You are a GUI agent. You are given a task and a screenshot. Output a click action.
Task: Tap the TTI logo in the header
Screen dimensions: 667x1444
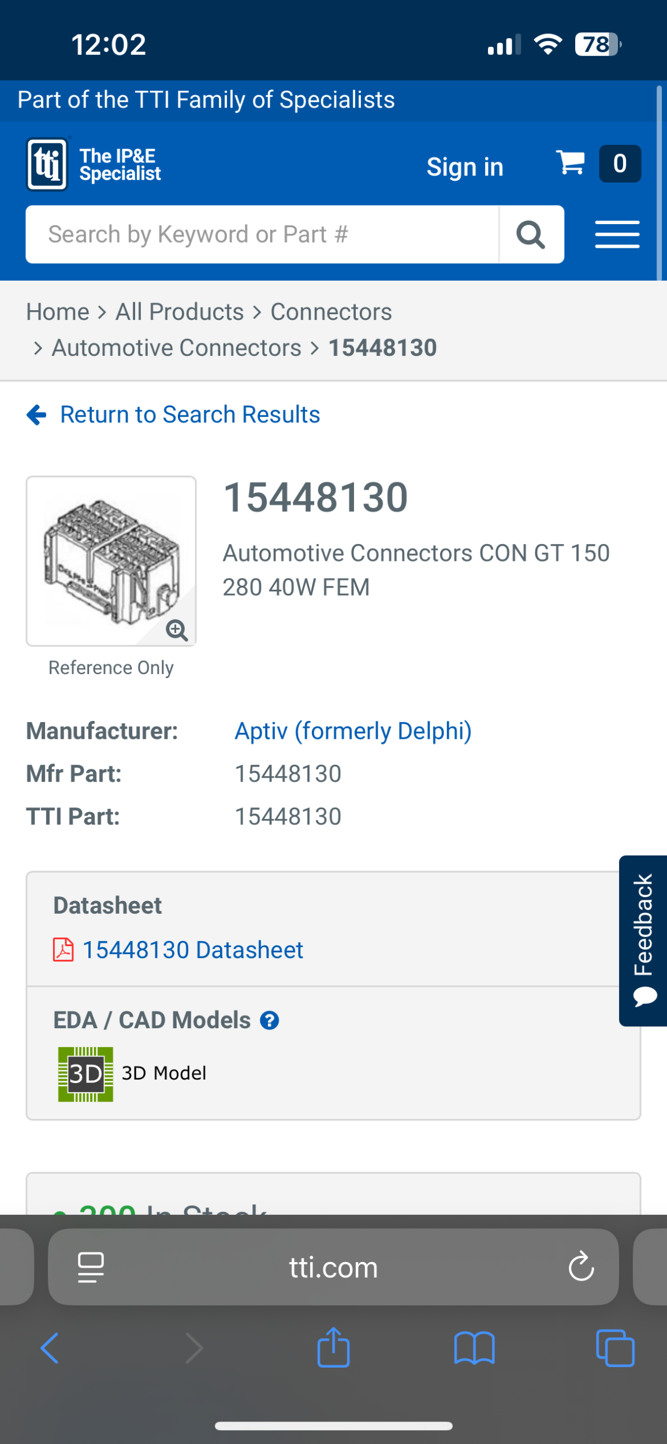[47, 165]
